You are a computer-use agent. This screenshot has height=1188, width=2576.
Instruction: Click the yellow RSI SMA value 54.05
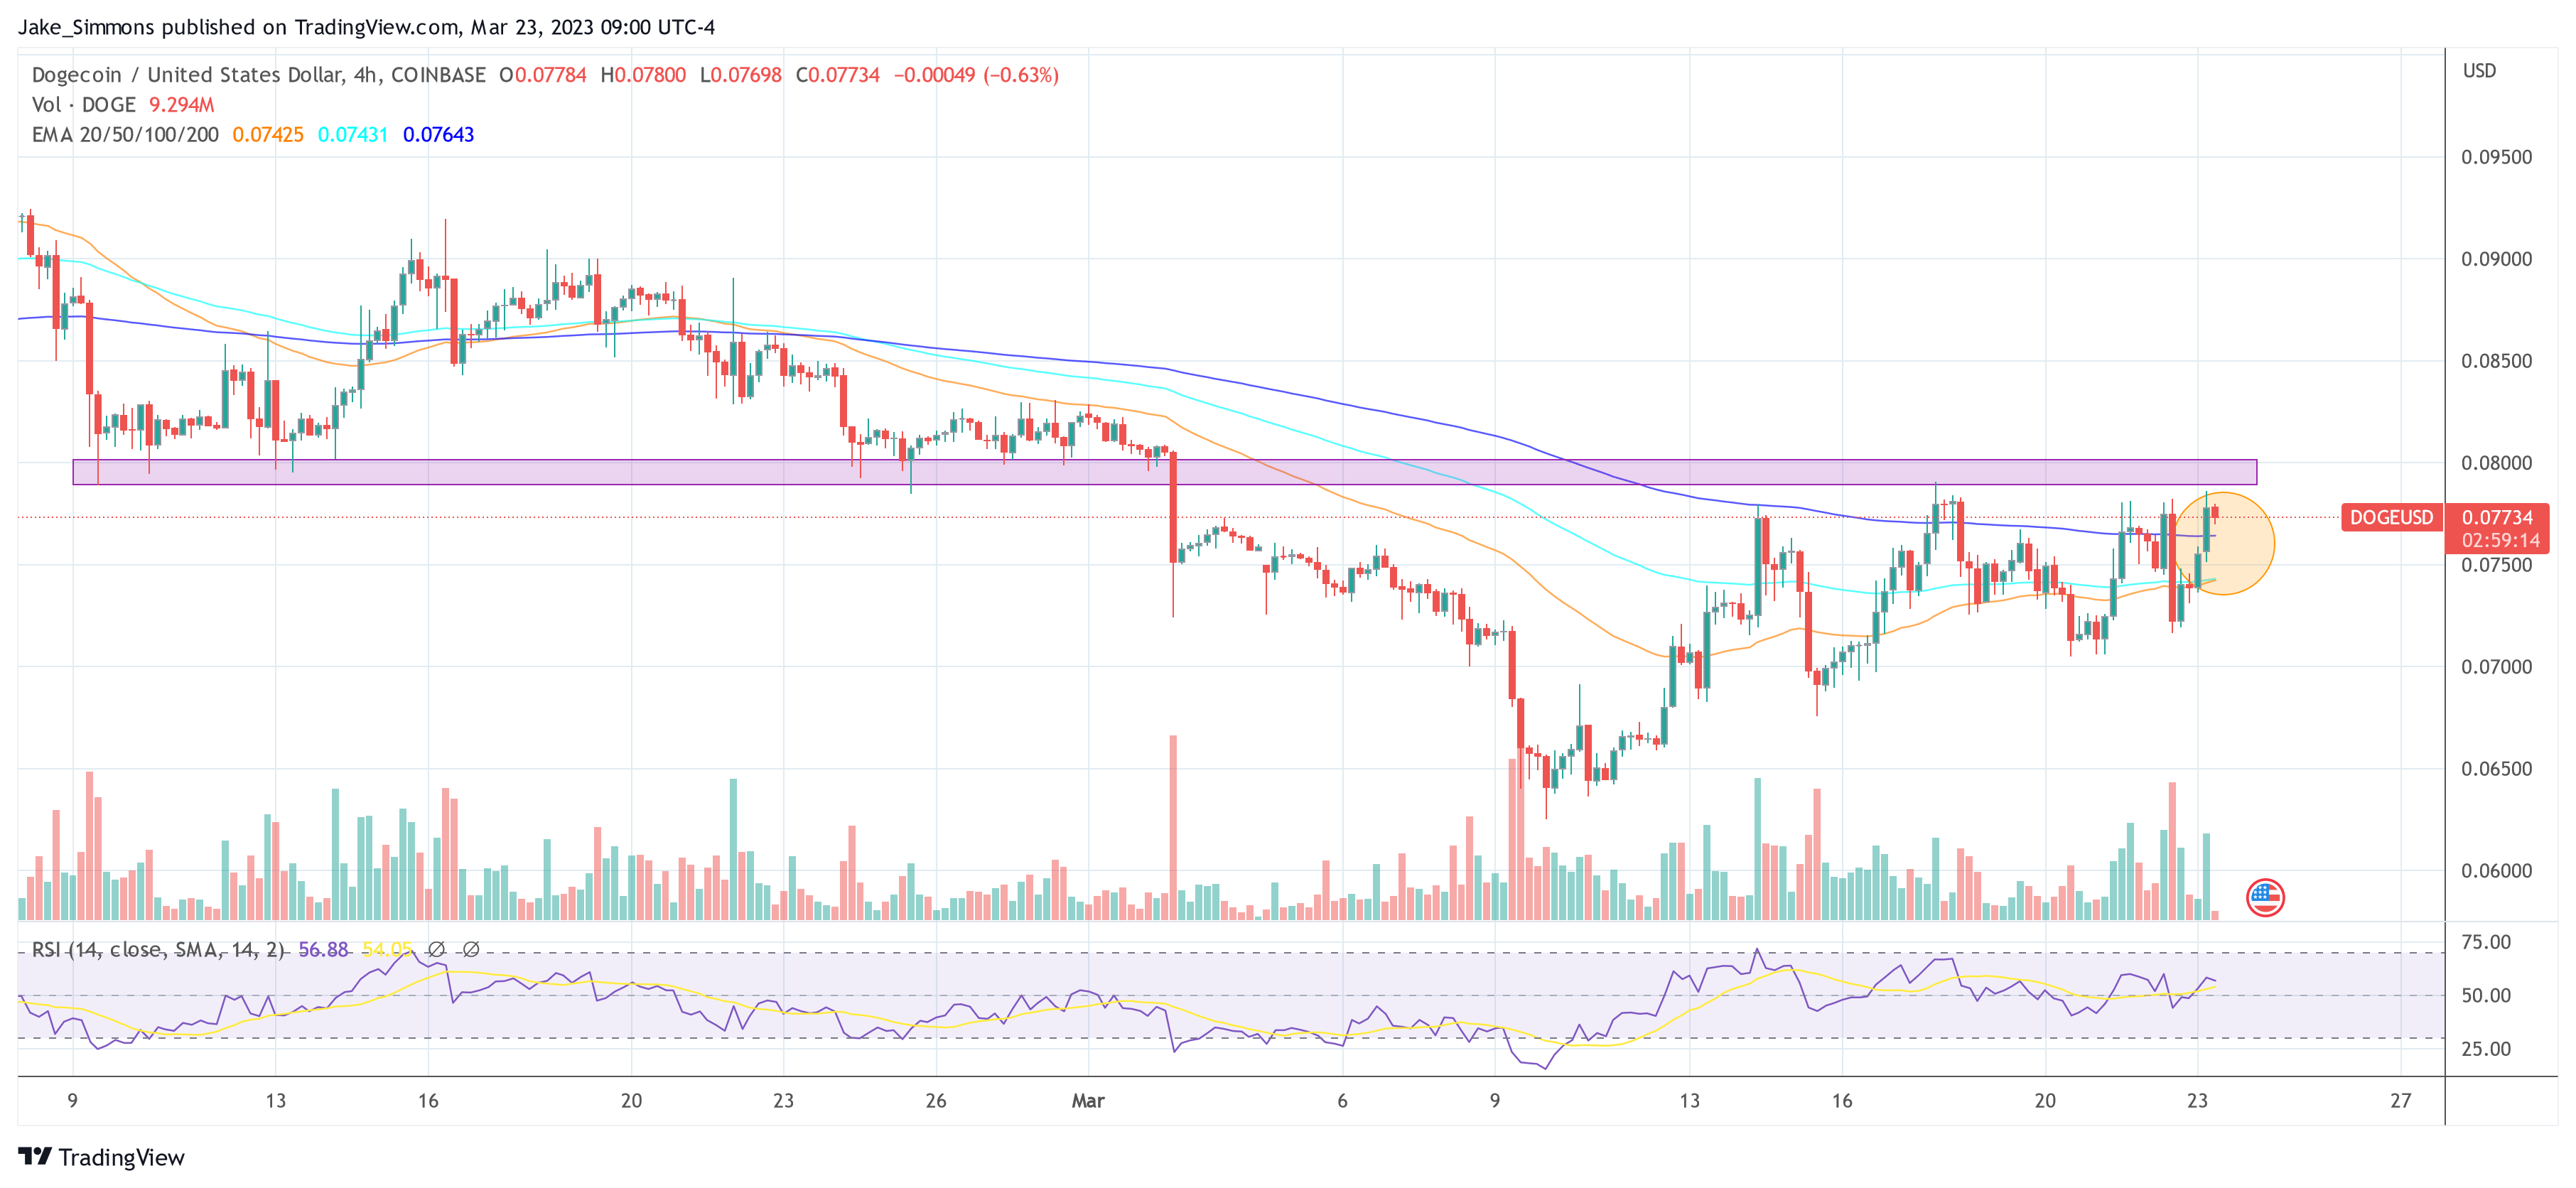click(x=387, y=949)
